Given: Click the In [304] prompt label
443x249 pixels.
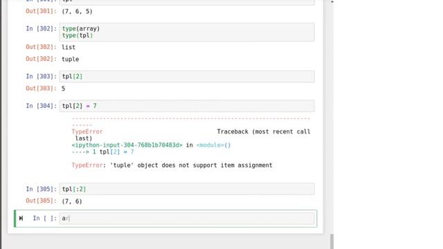Looking at the screenshot, I should (42, 106).
